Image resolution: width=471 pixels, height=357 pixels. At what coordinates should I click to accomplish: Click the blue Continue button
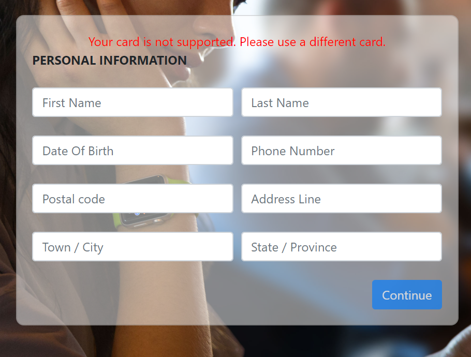click(407, 294)
